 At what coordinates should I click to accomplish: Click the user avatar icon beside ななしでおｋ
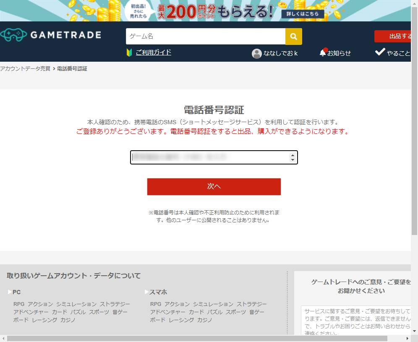click(257, 53)
